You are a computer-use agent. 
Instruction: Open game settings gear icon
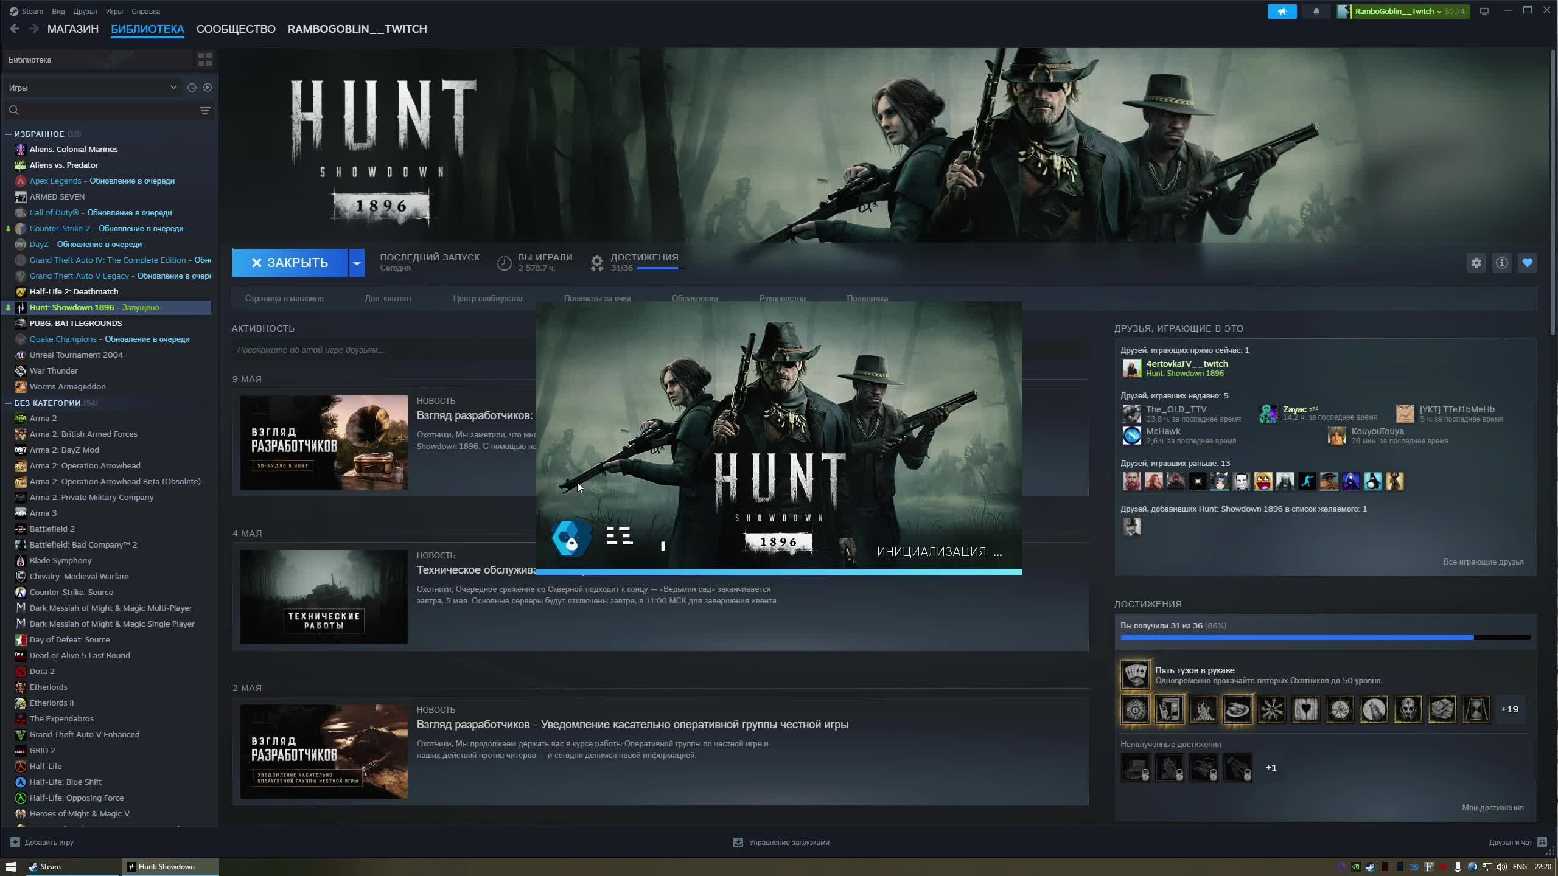point(1476,263)
